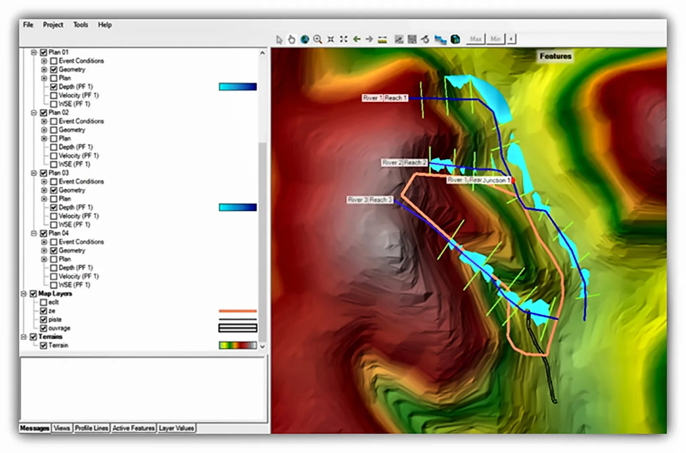The image size is (686, 453).
Task: Select the magnifier zoom-in tool
Action: point(318,39)
